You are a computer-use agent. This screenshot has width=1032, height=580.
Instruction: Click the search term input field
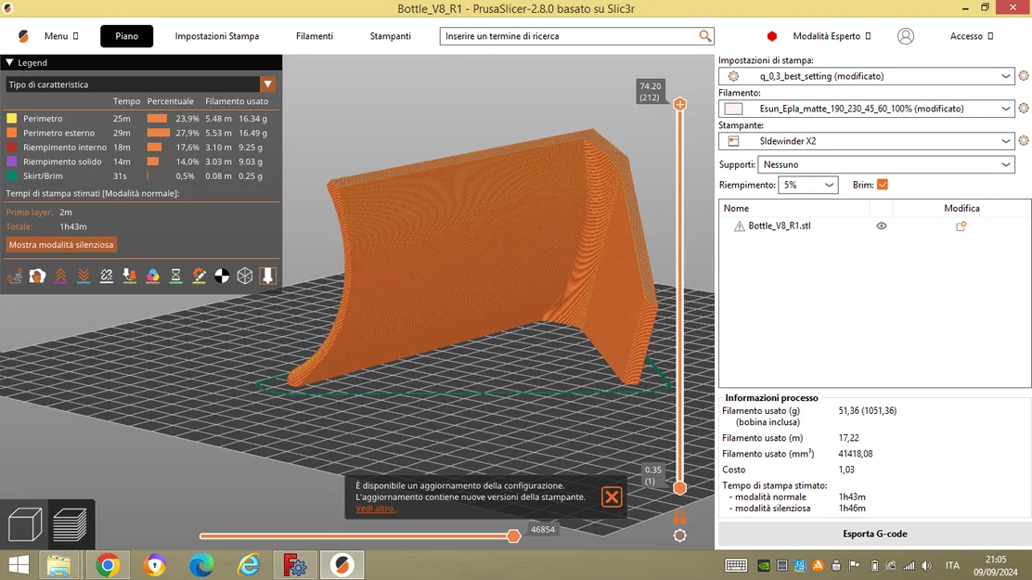pos(569,36)
